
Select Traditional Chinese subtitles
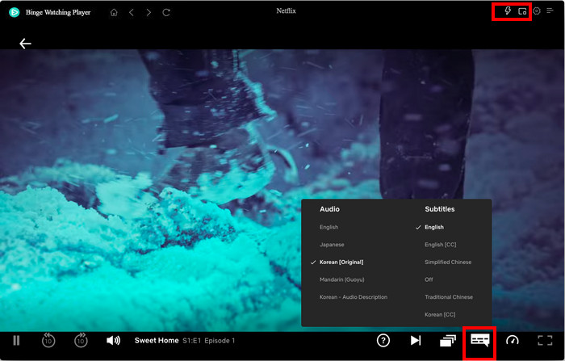click(x=448, y=297)
